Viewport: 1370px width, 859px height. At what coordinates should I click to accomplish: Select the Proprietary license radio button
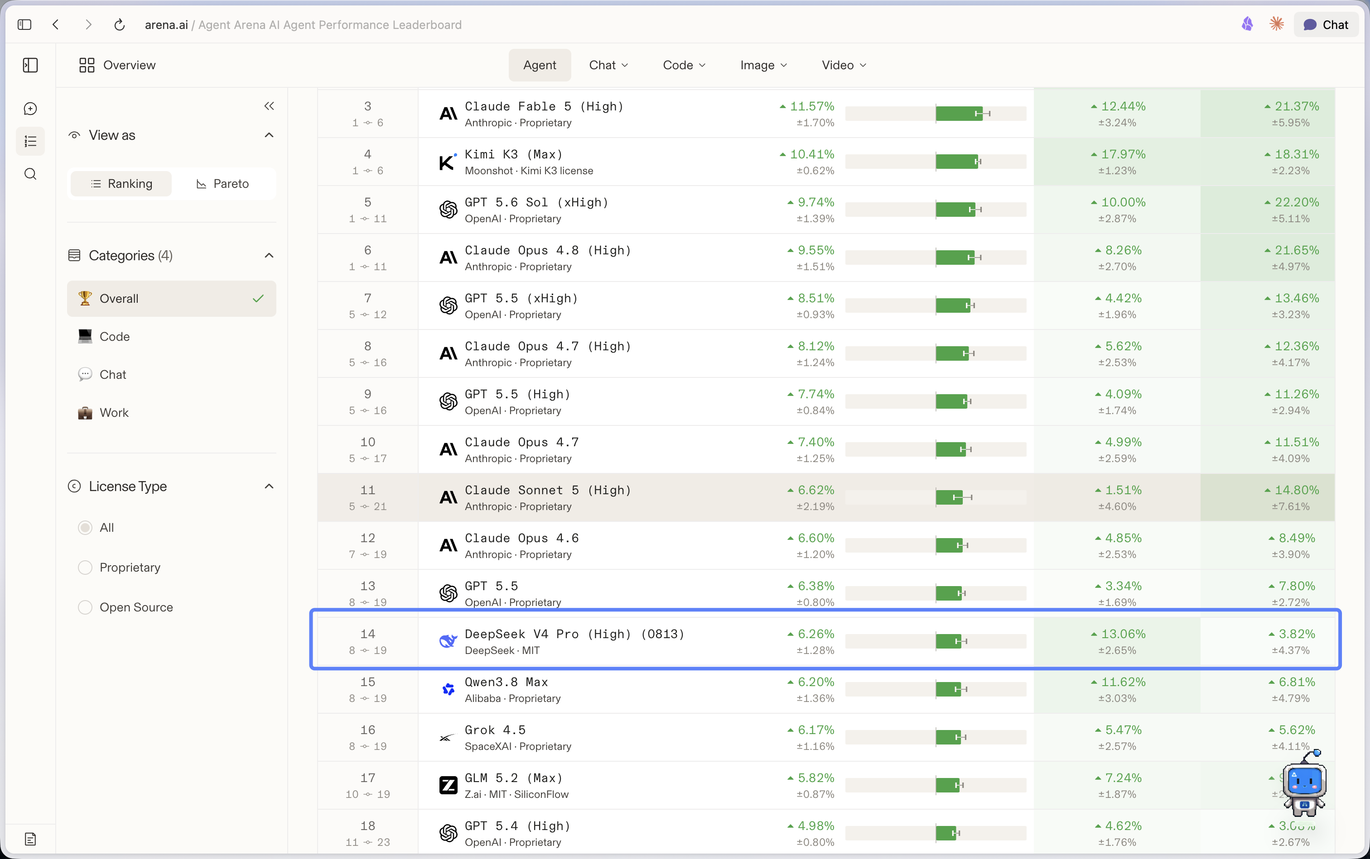coord(85,568)
